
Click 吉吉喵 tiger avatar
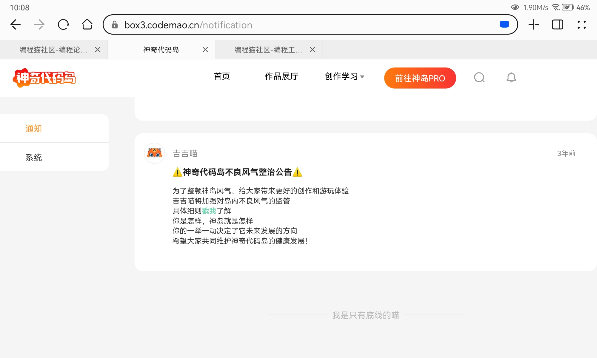click(155, 153)
